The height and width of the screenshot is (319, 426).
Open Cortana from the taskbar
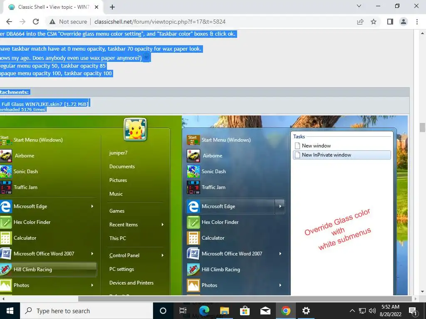[163, 311]
